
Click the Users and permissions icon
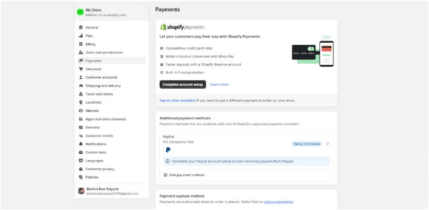[81, 52]
